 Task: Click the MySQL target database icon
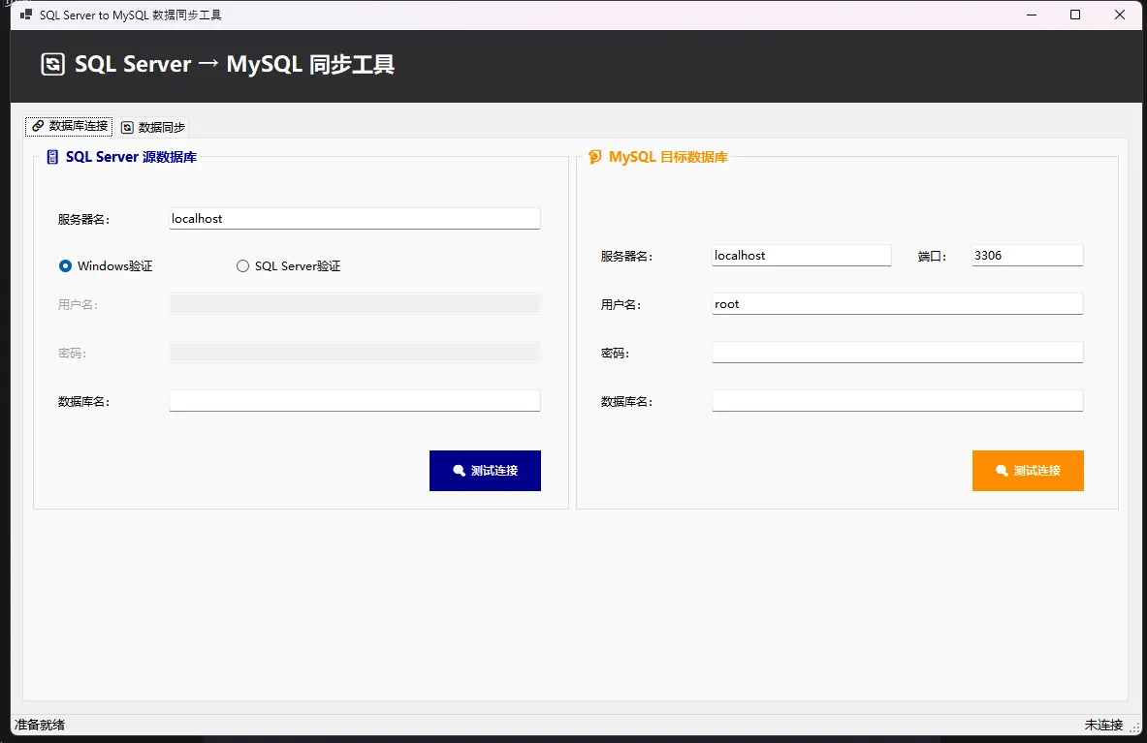[x=595, y=157]
